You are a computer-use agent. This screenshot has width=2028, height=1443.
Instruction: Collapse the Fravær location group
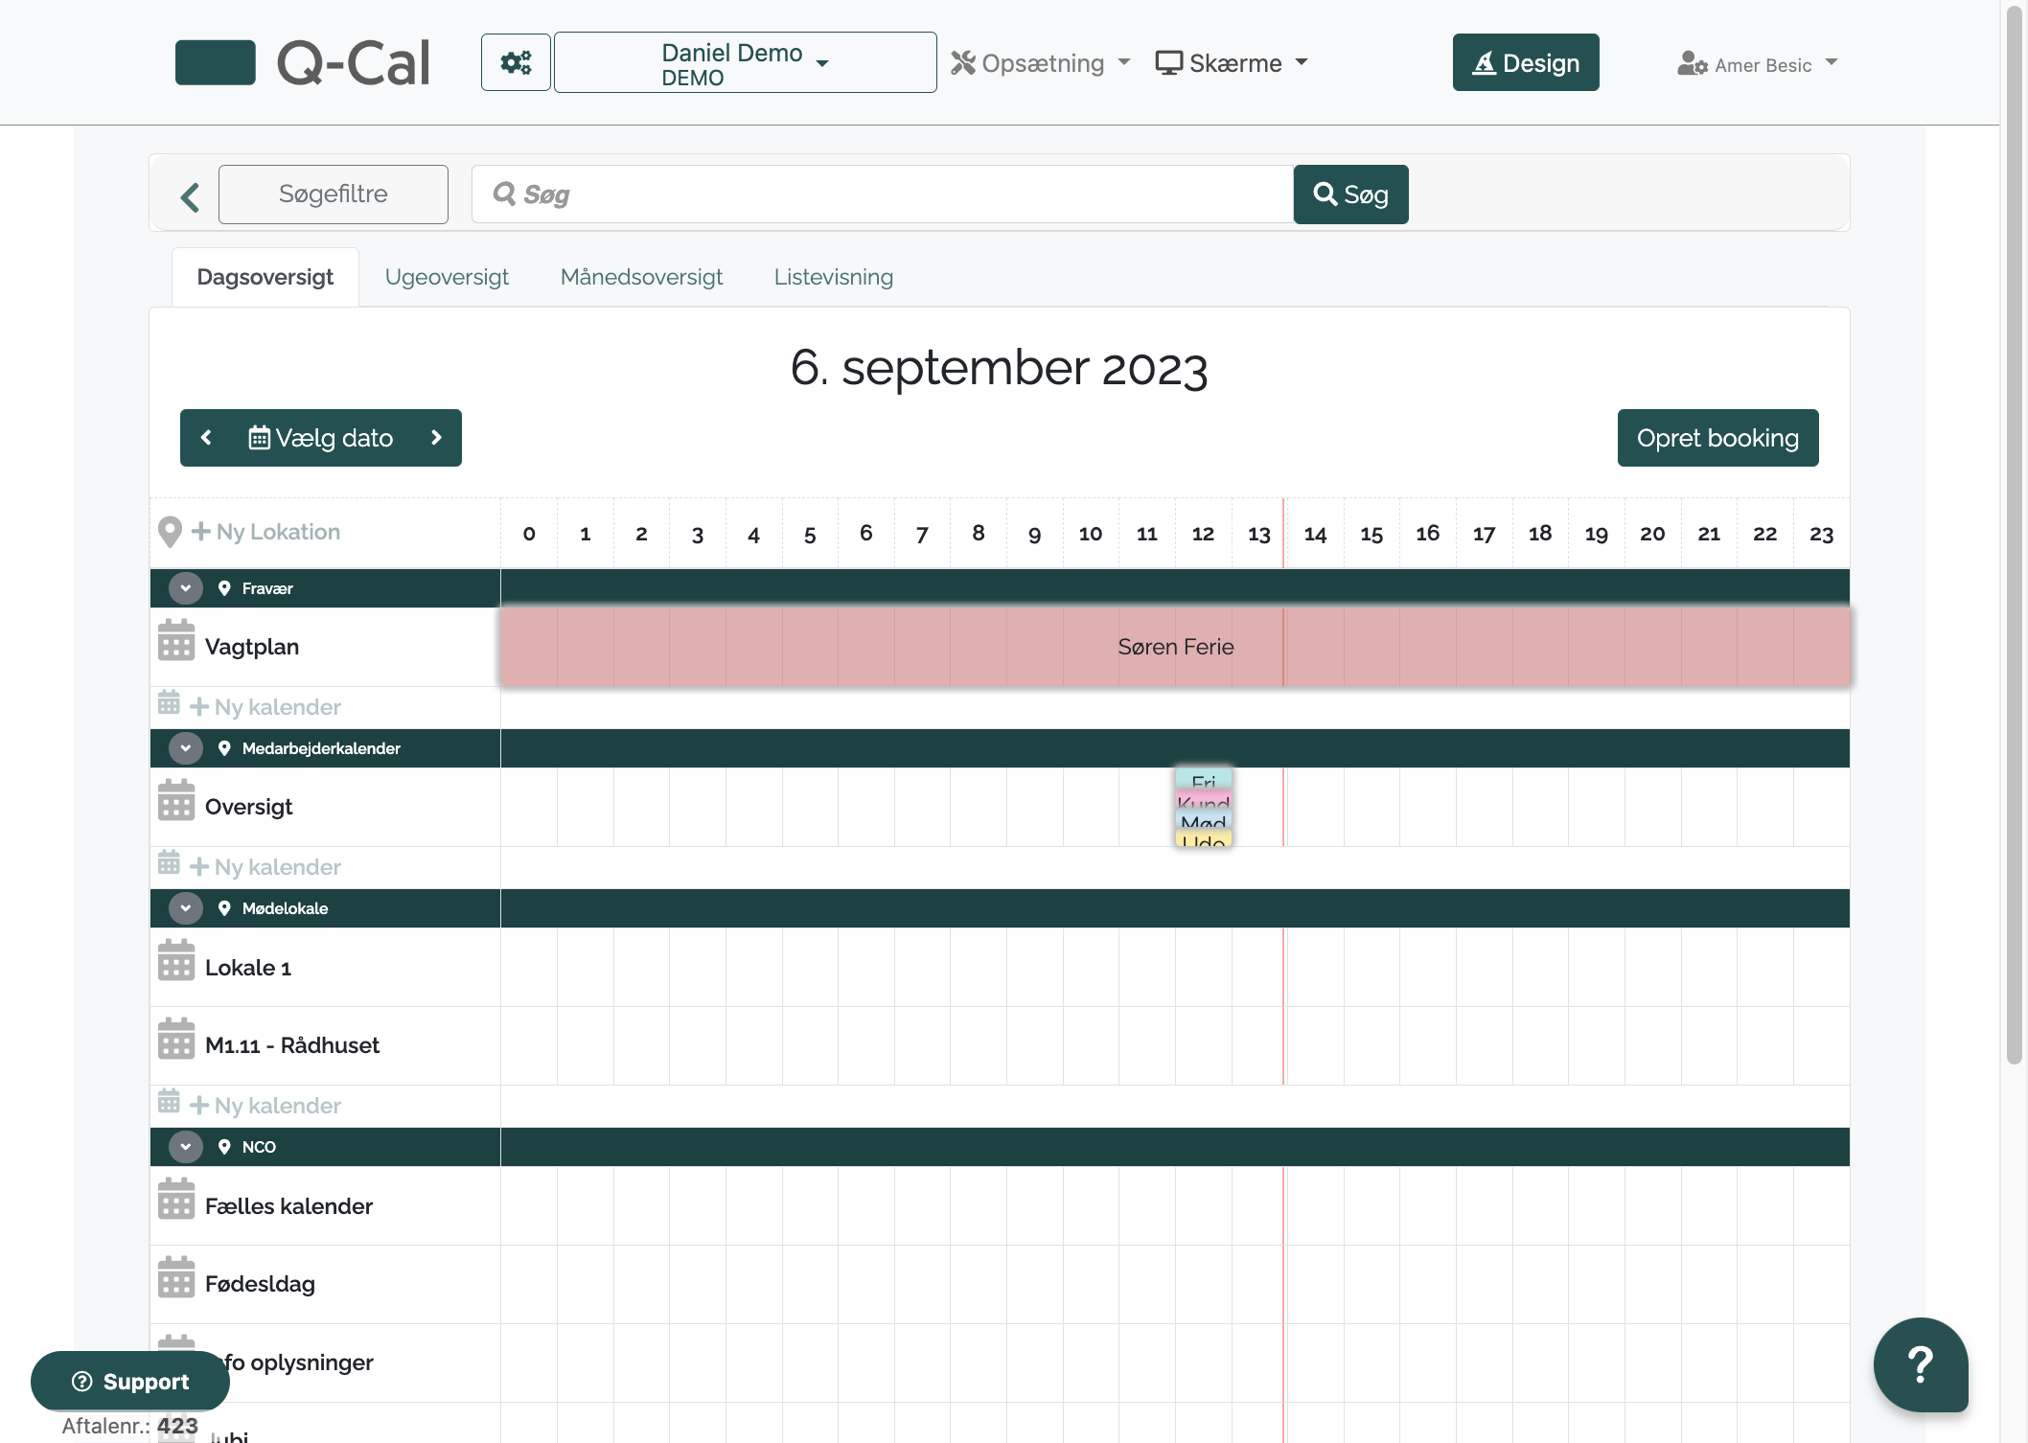tap(186, 588)
